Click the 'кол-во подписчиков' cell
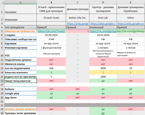Viewport: 145px width, 115px height. (20, 68)
